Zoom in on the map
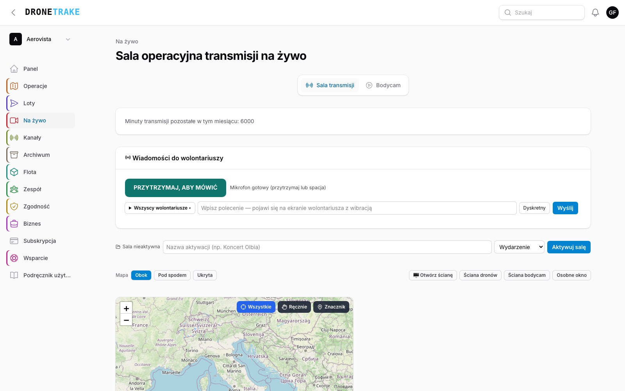Viewport: 625px width, 391px height. (x=126, y=308)
